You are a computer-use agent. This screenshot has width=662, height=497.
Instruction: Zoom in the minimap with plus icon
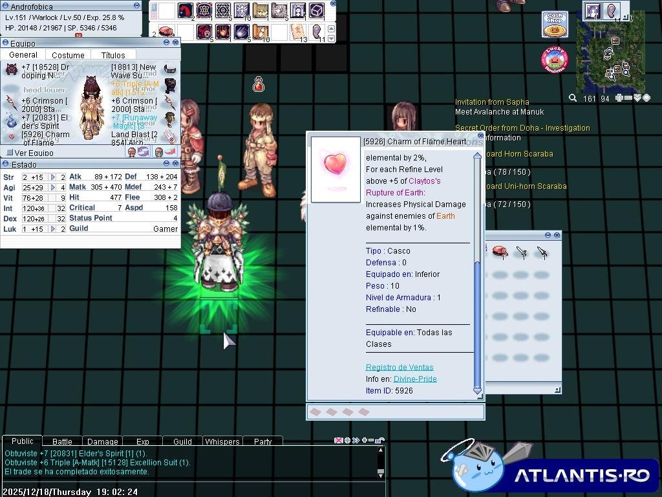(x=619, y=98)
